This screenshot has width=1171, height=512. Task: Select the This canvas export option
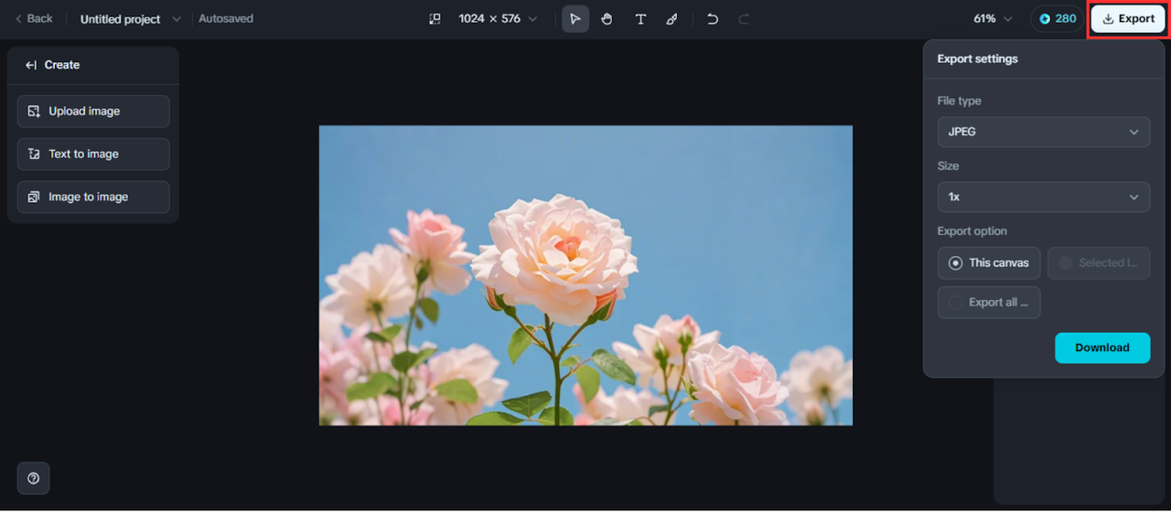tap(989, 262)
